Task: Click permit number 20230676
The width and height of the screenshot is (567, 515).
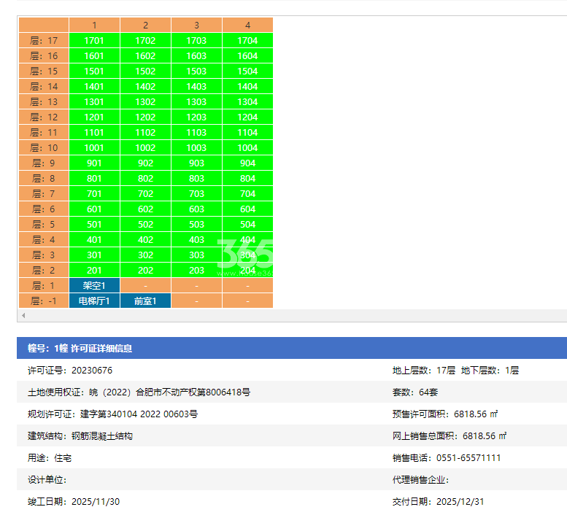Action: 92,370
